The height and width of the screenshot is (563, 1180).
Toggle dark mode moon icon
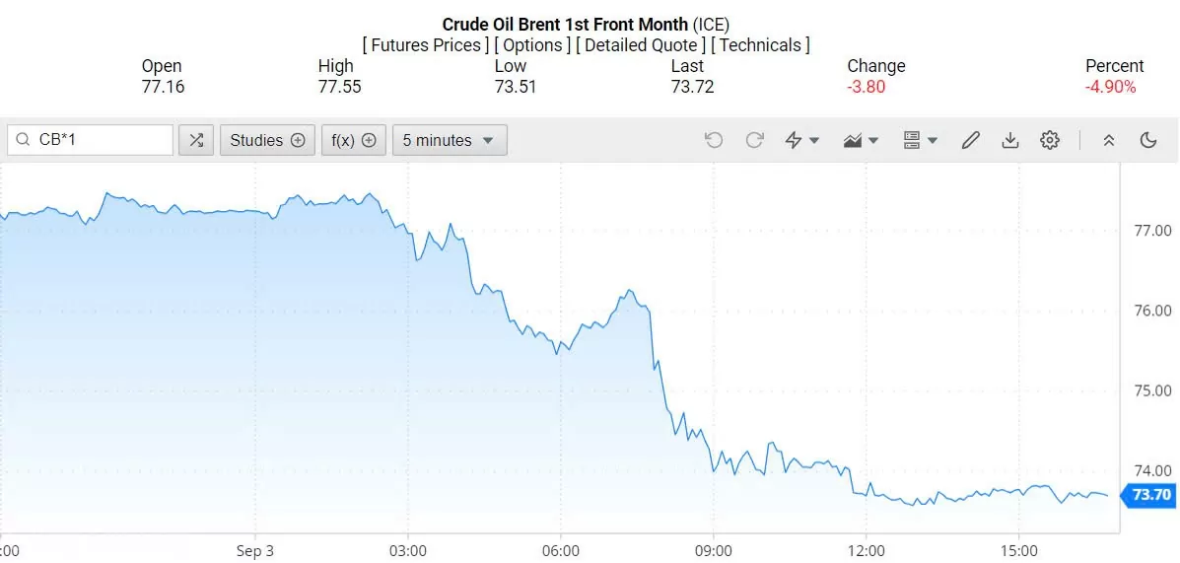point(1148,140)
